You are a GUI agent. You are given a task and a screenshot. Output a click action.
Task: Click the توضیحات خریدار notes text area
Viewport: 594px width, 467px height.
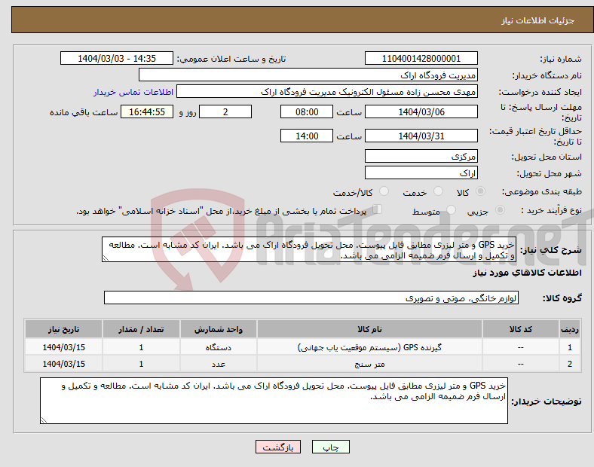(x=274, y=401)
